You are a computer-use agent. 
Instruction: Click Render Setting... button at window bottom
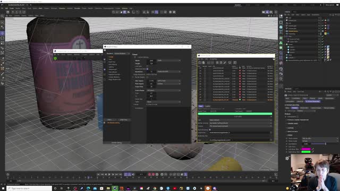tap(116, 143)
